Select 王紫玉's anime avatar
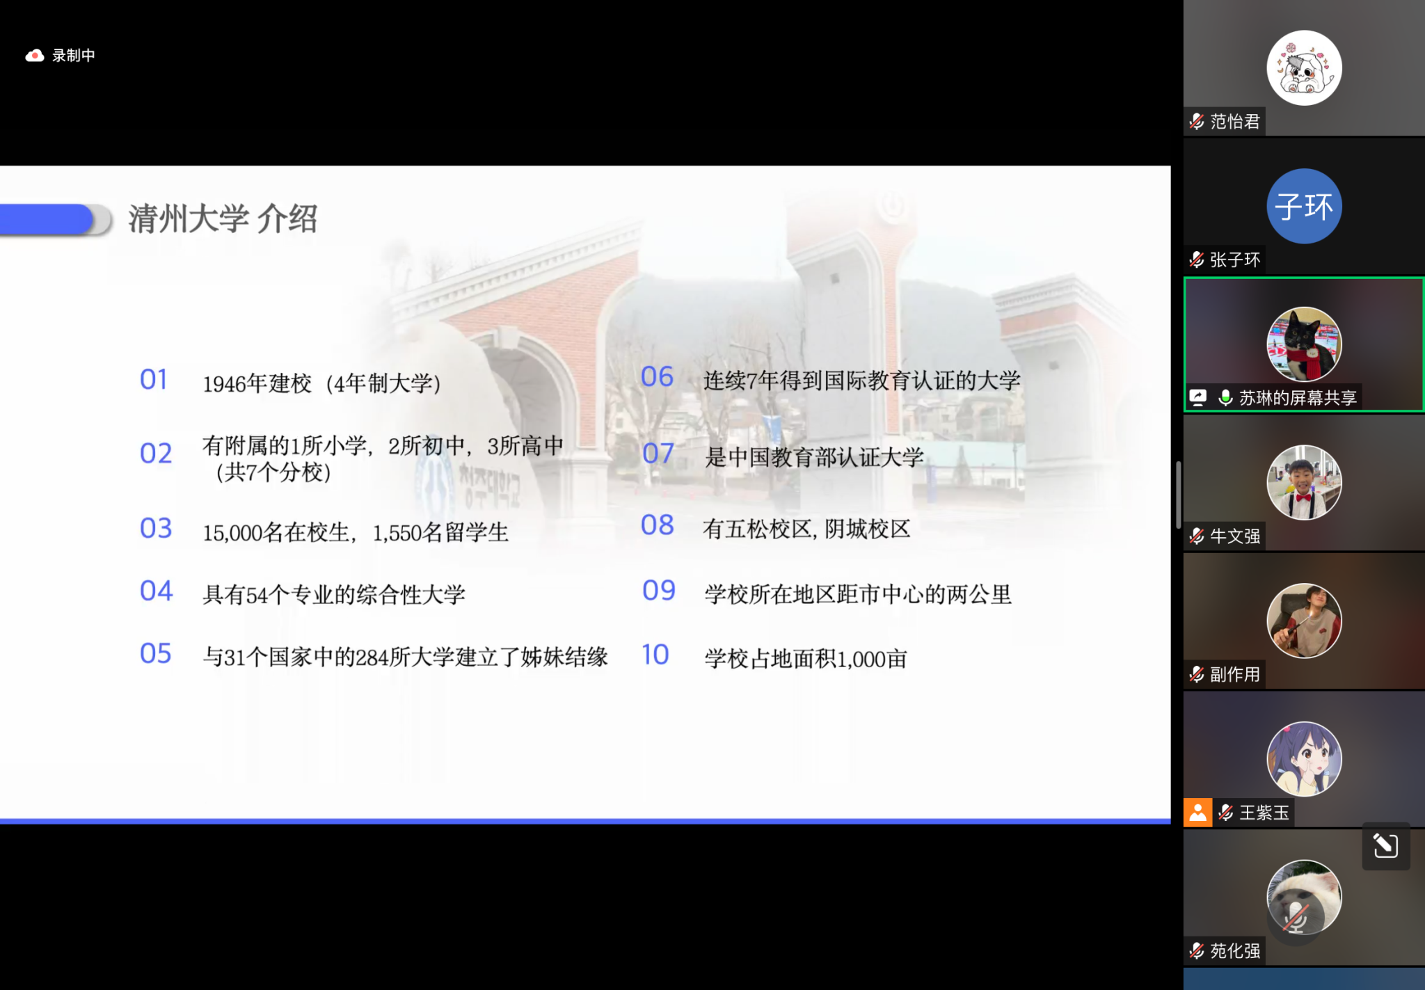The width and height of the screenshot is (1425, 990). click(1304, 758)
